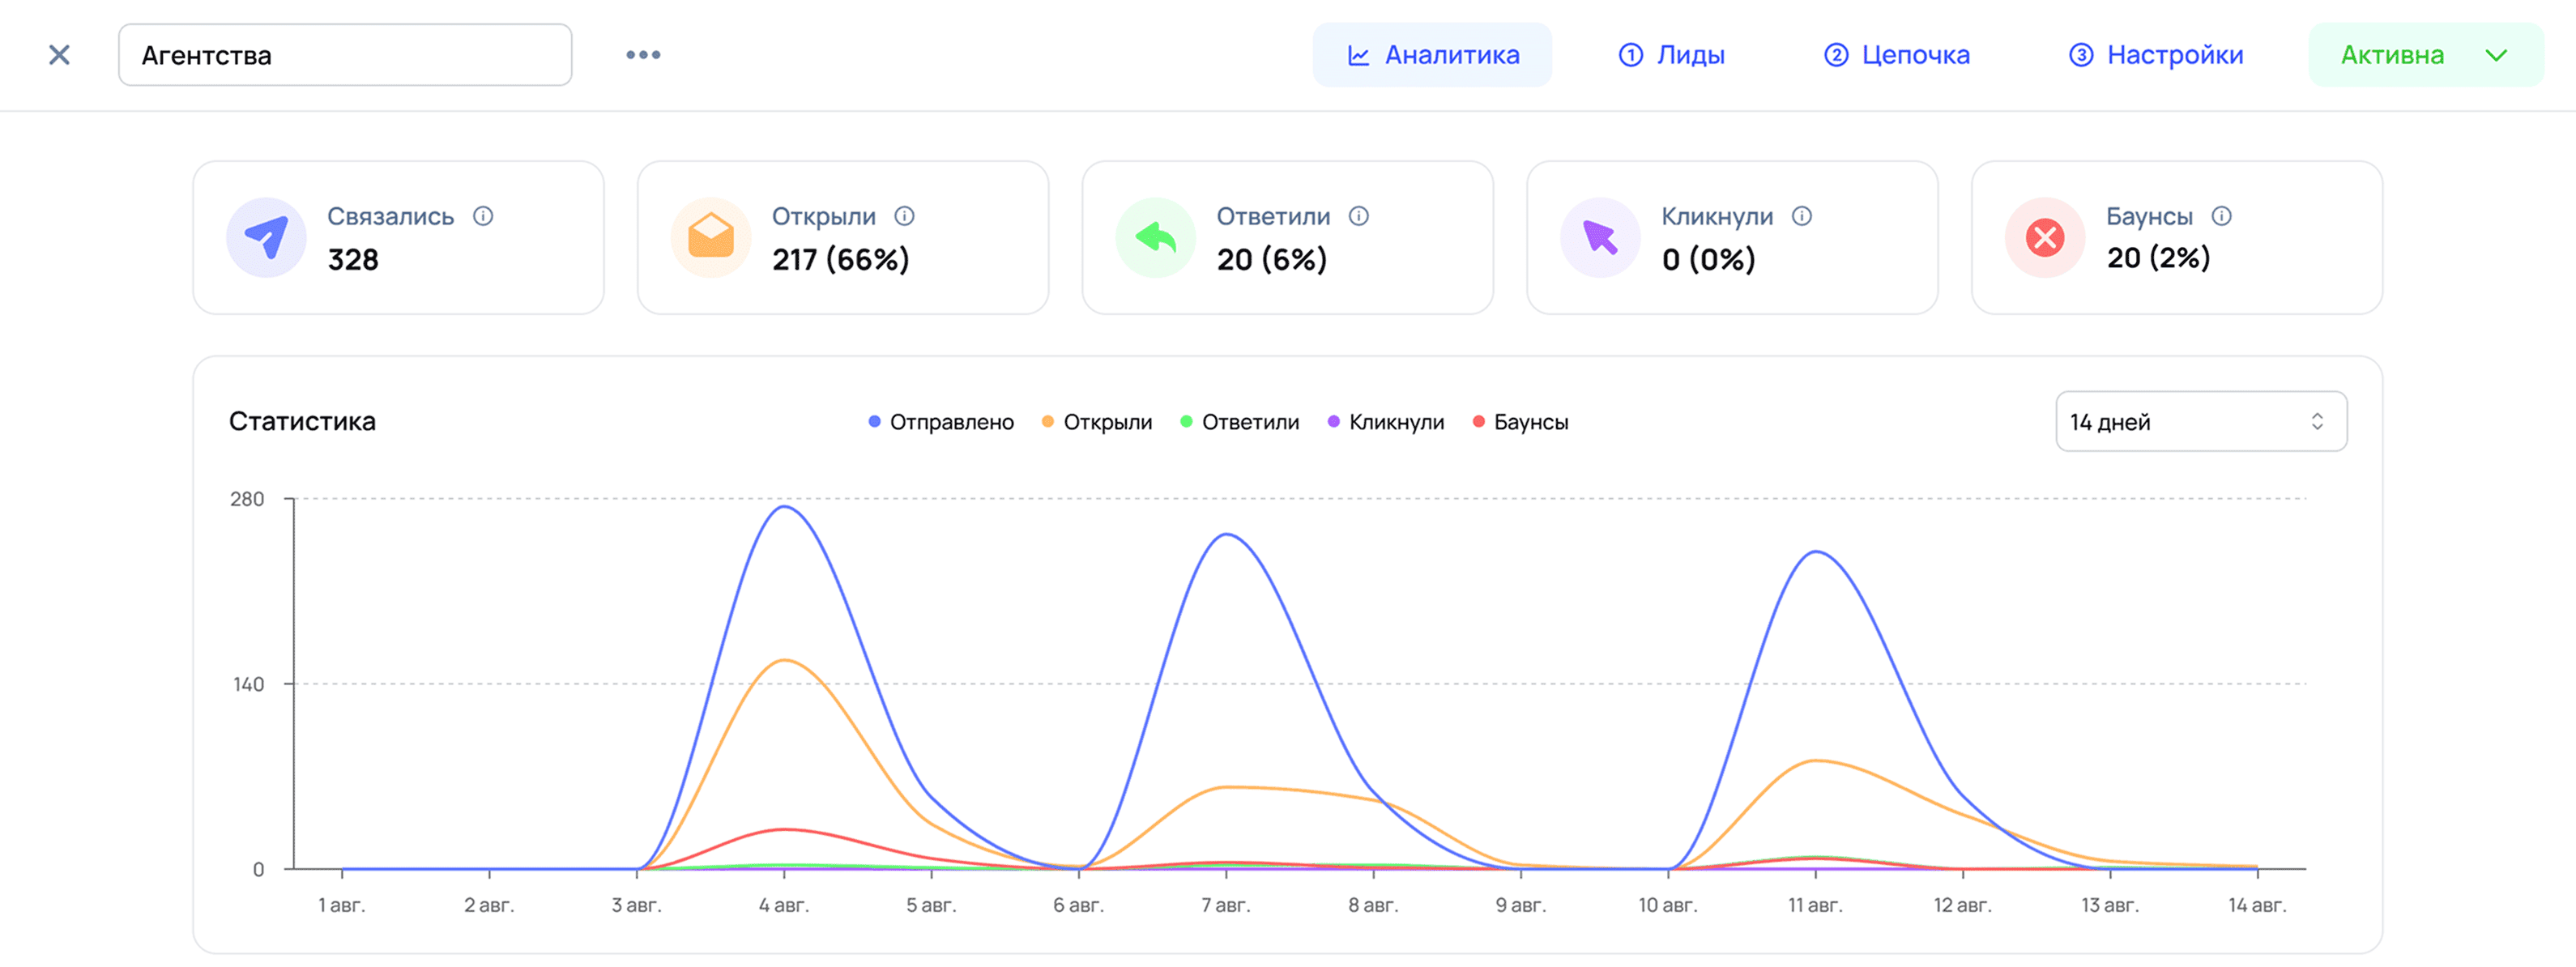Click the green reply arrow Ответили icon

[1155, 238]
